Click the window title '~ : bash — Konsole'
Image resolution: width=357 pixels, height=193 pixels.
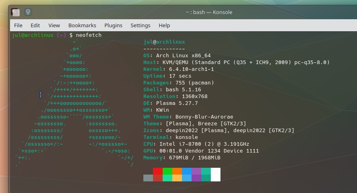[209, 12]
